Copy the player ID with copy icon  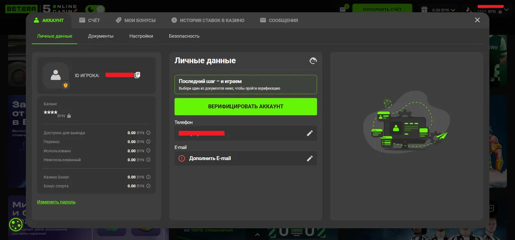137,75
